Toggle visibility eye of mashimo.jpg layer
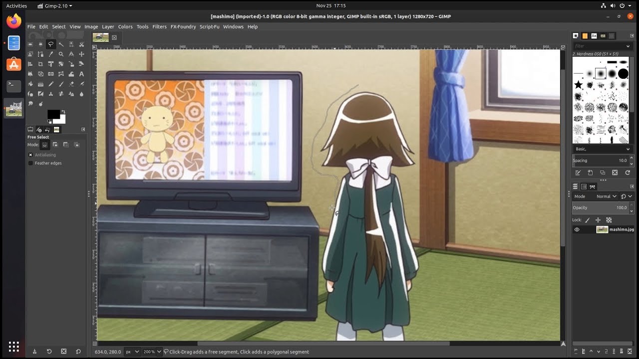Screen dimensions: 639x359 577,229
